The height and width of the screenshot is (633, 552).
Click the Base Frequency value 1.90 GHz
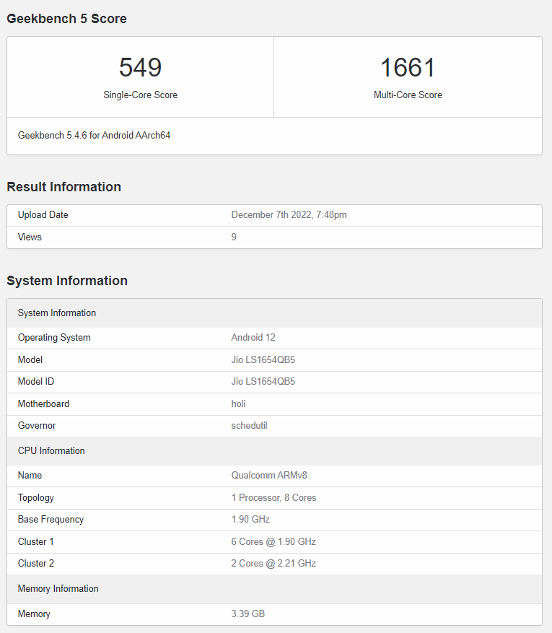click(x=250, y=520)
